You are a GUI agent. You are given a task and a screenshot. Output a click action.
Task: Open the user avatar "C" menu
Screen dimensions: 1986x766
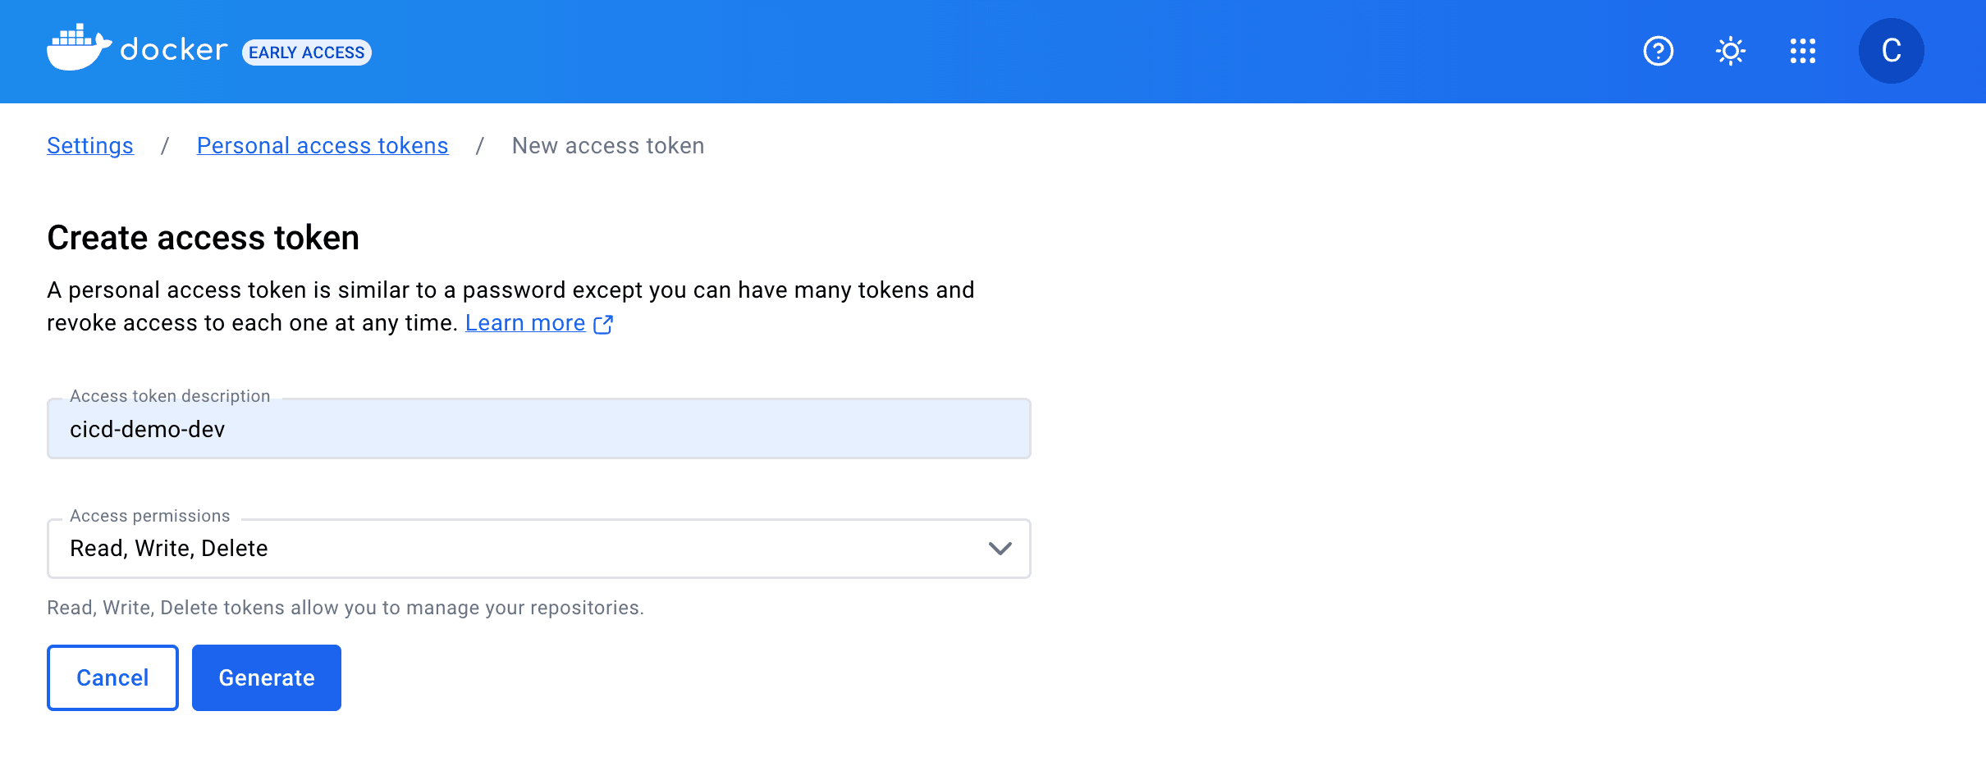point(1891,51)
